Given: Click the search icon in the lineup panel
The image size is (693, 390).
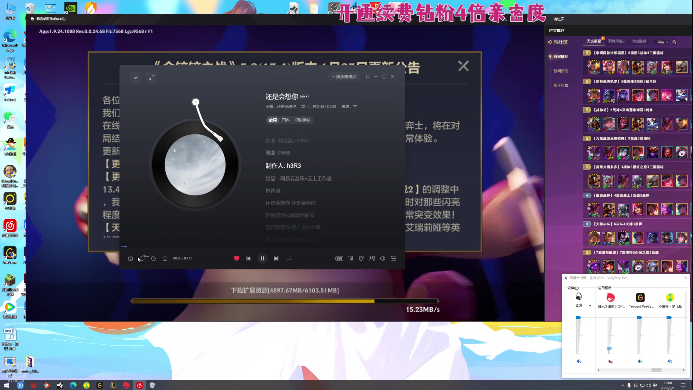Looking at the screenshot, I should click(x=674, y=42).
